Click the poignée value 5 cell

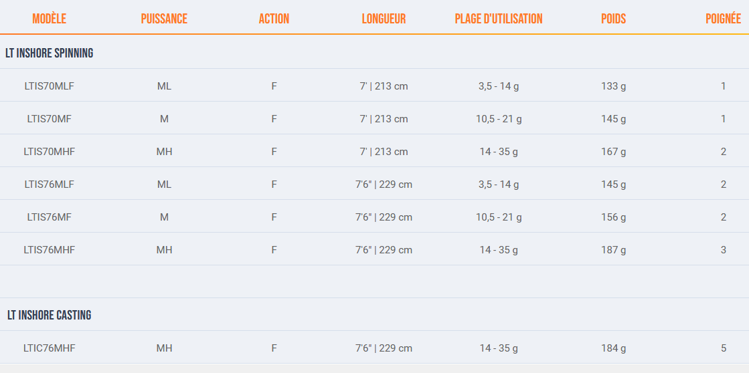pos(723,348)
